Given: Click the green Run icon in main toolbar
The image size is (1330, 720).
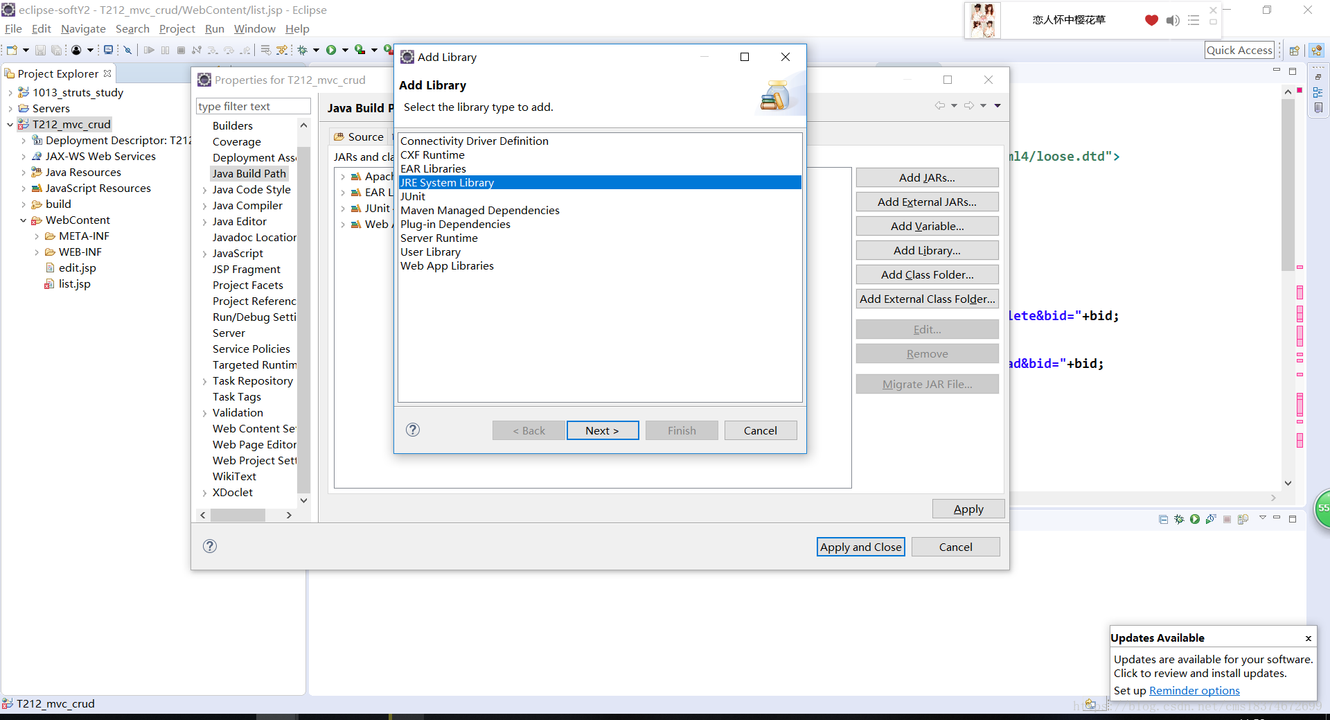Looking at the screenshot, I should pos(331,50).
